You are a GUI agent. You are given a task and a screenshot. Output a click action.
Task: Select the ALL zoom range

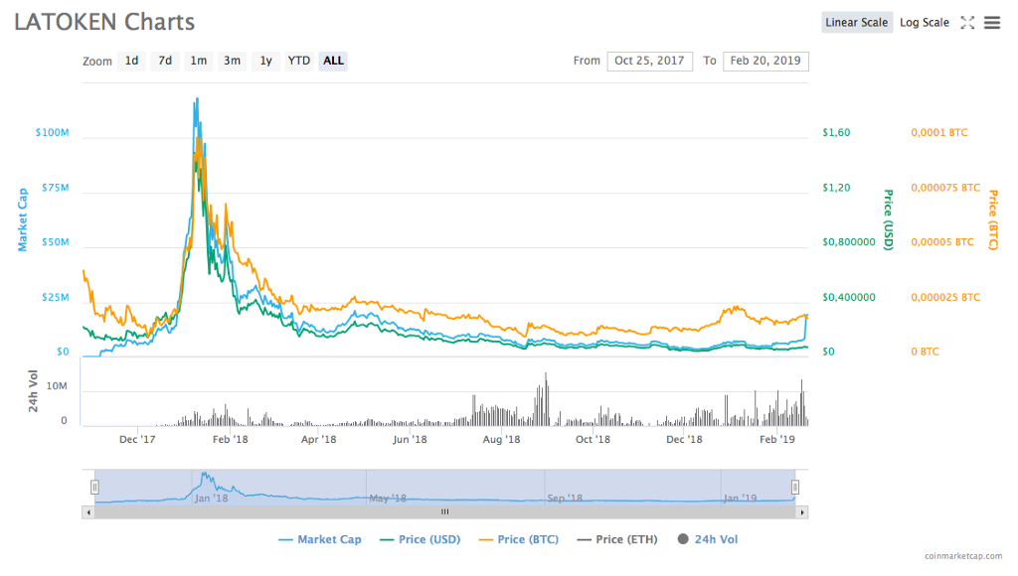[333, 61]
